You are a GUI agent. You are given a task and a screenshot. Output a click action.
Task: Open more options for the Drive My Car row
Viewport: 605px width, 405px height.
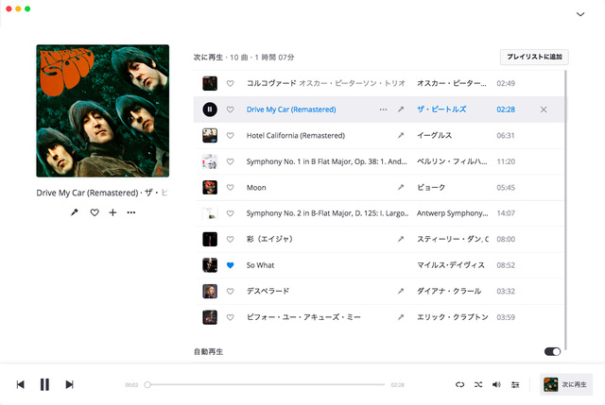coord(383,110)
